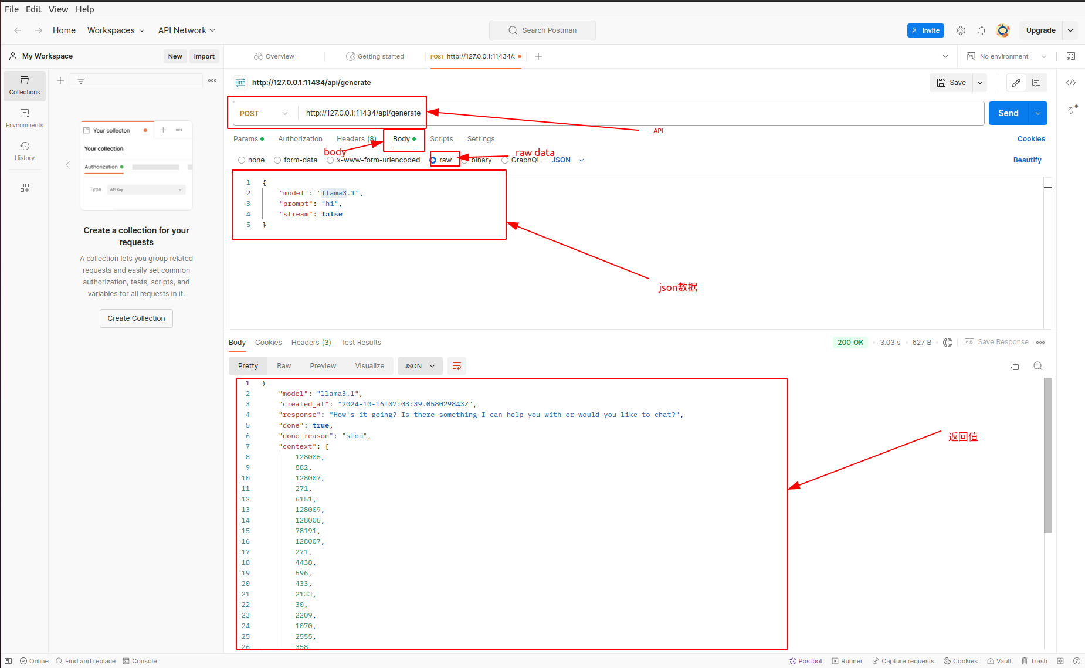Image resolution: width=1085 pixels, height=668 pixels.
Task: Open the network globe info icon
Action: pos(948,343)
